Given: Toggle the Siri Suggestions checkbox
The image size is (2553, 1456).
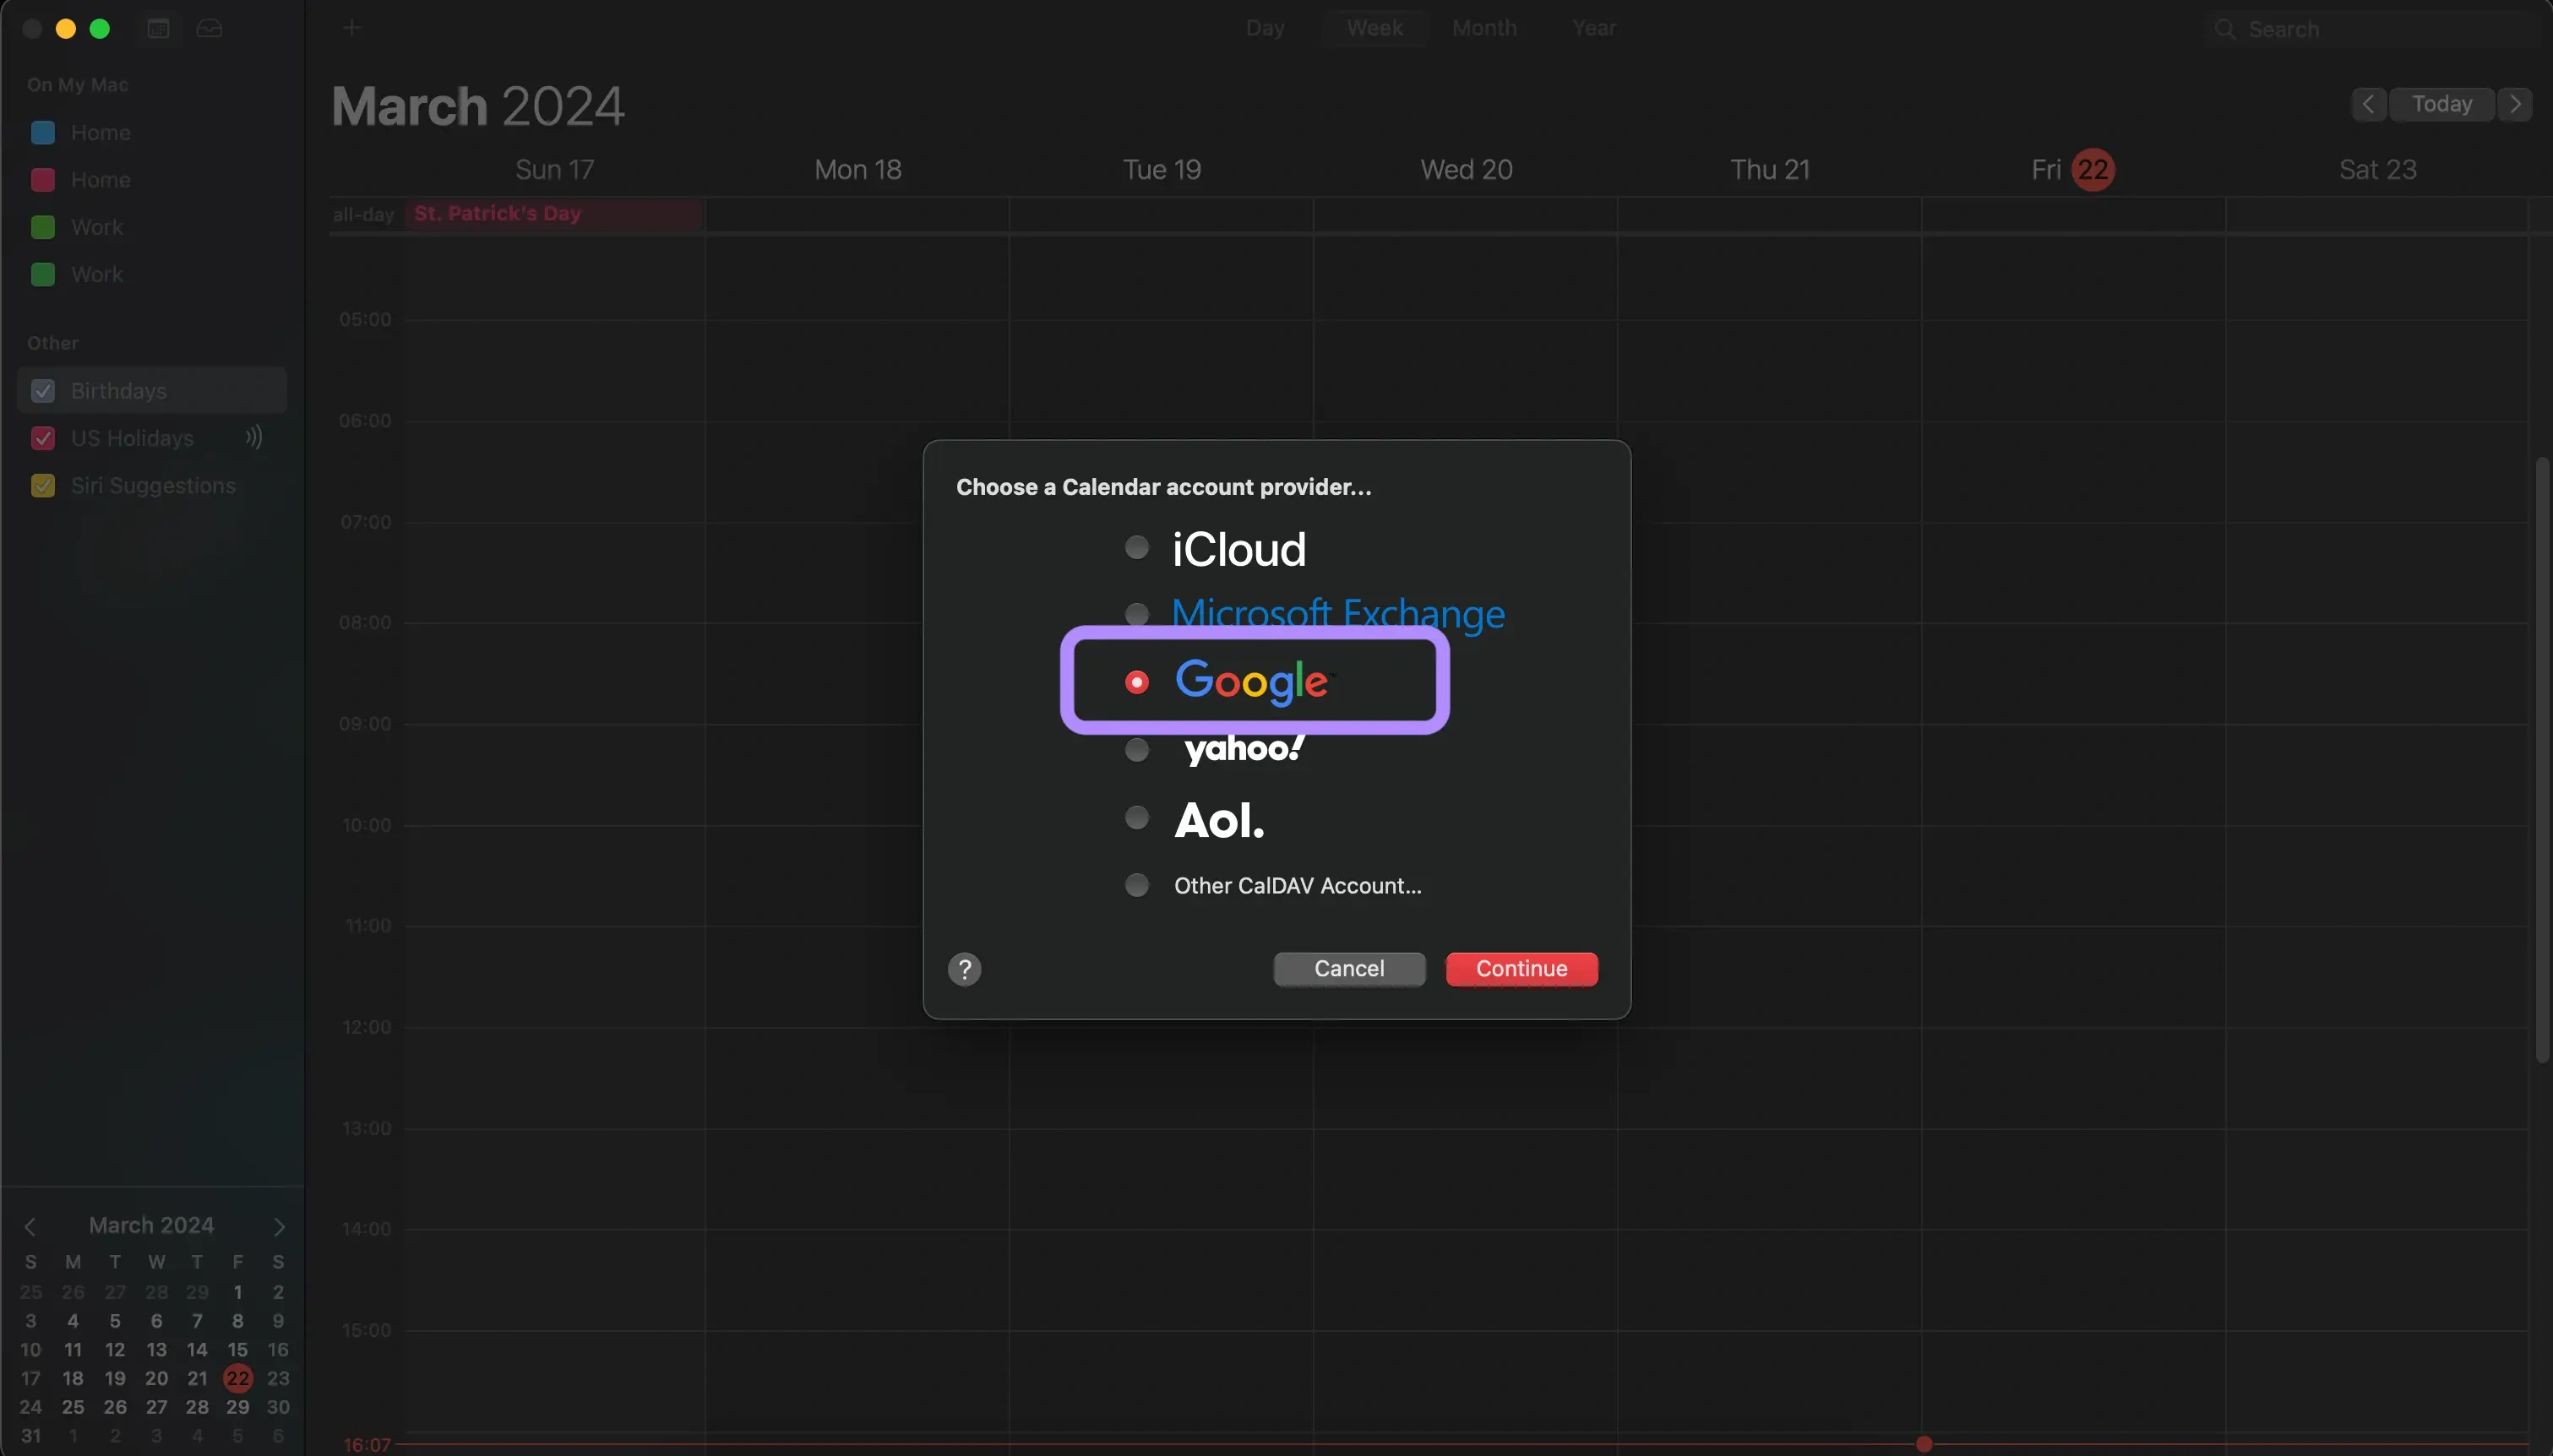Looking at the screenshot, I should pos(43,485).
